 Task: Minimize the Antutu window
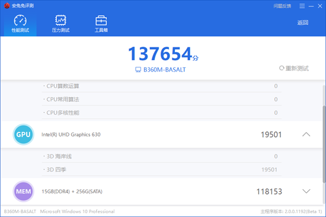(x=311, y=7)
